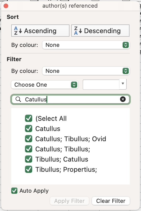Screen dimensions: 141x211
Task: Open the Filter By colour dropdown
Action: point(86,71)
